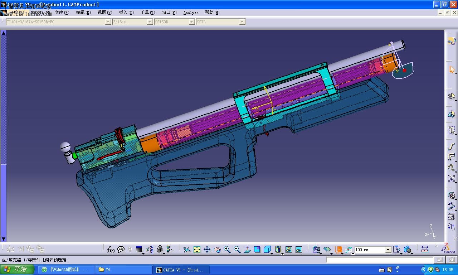This screenshot has height=275, width=458.
Task: Click Fit All In icon
Action: pos(197,250)
